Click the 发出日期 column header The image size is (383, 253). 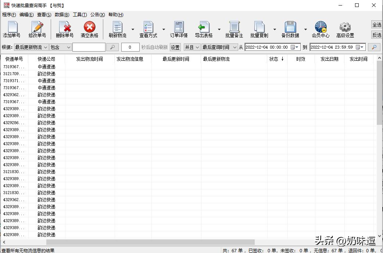point(329,59)
